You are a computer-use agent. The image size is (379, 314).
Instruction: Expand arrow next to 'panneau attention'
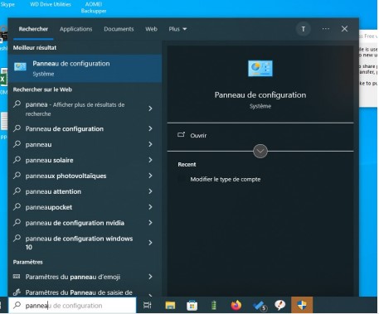pos(150,191)
